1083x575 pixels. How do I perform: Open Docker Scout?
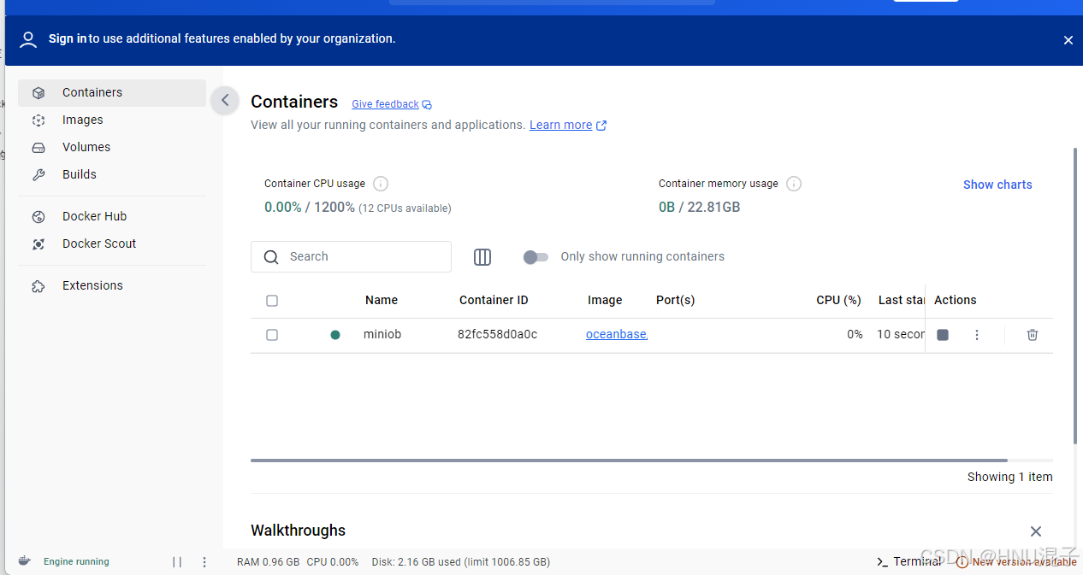99,243
